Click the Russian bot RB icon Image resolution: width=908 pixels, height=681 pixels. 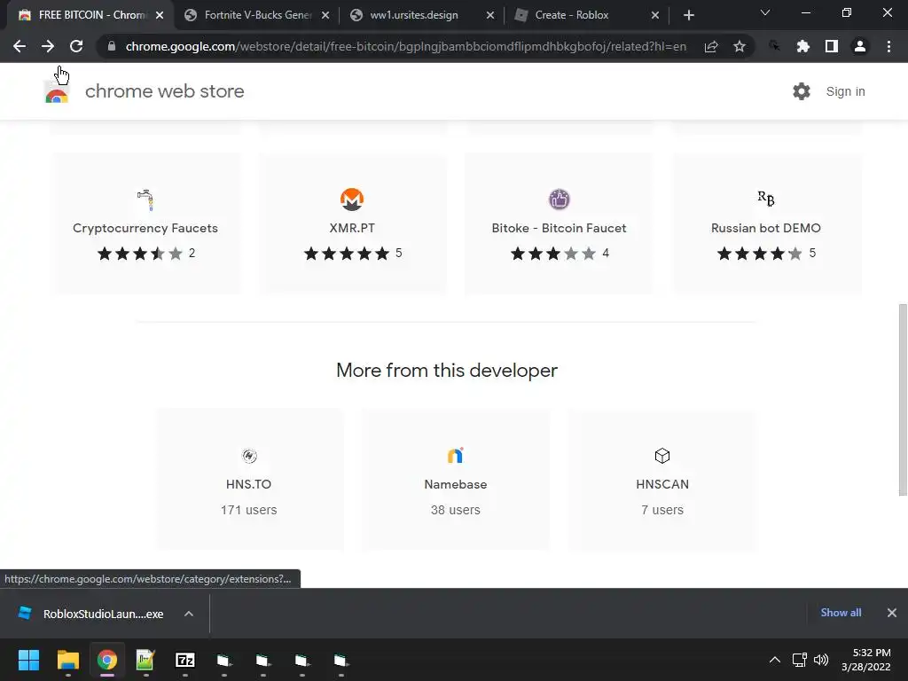click(x=765, y=199)
